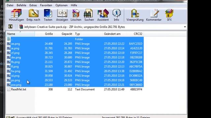Viewport: 211px width, 118px height.
Task: Click the file icon of ae.png
Action: pos(9,44)
